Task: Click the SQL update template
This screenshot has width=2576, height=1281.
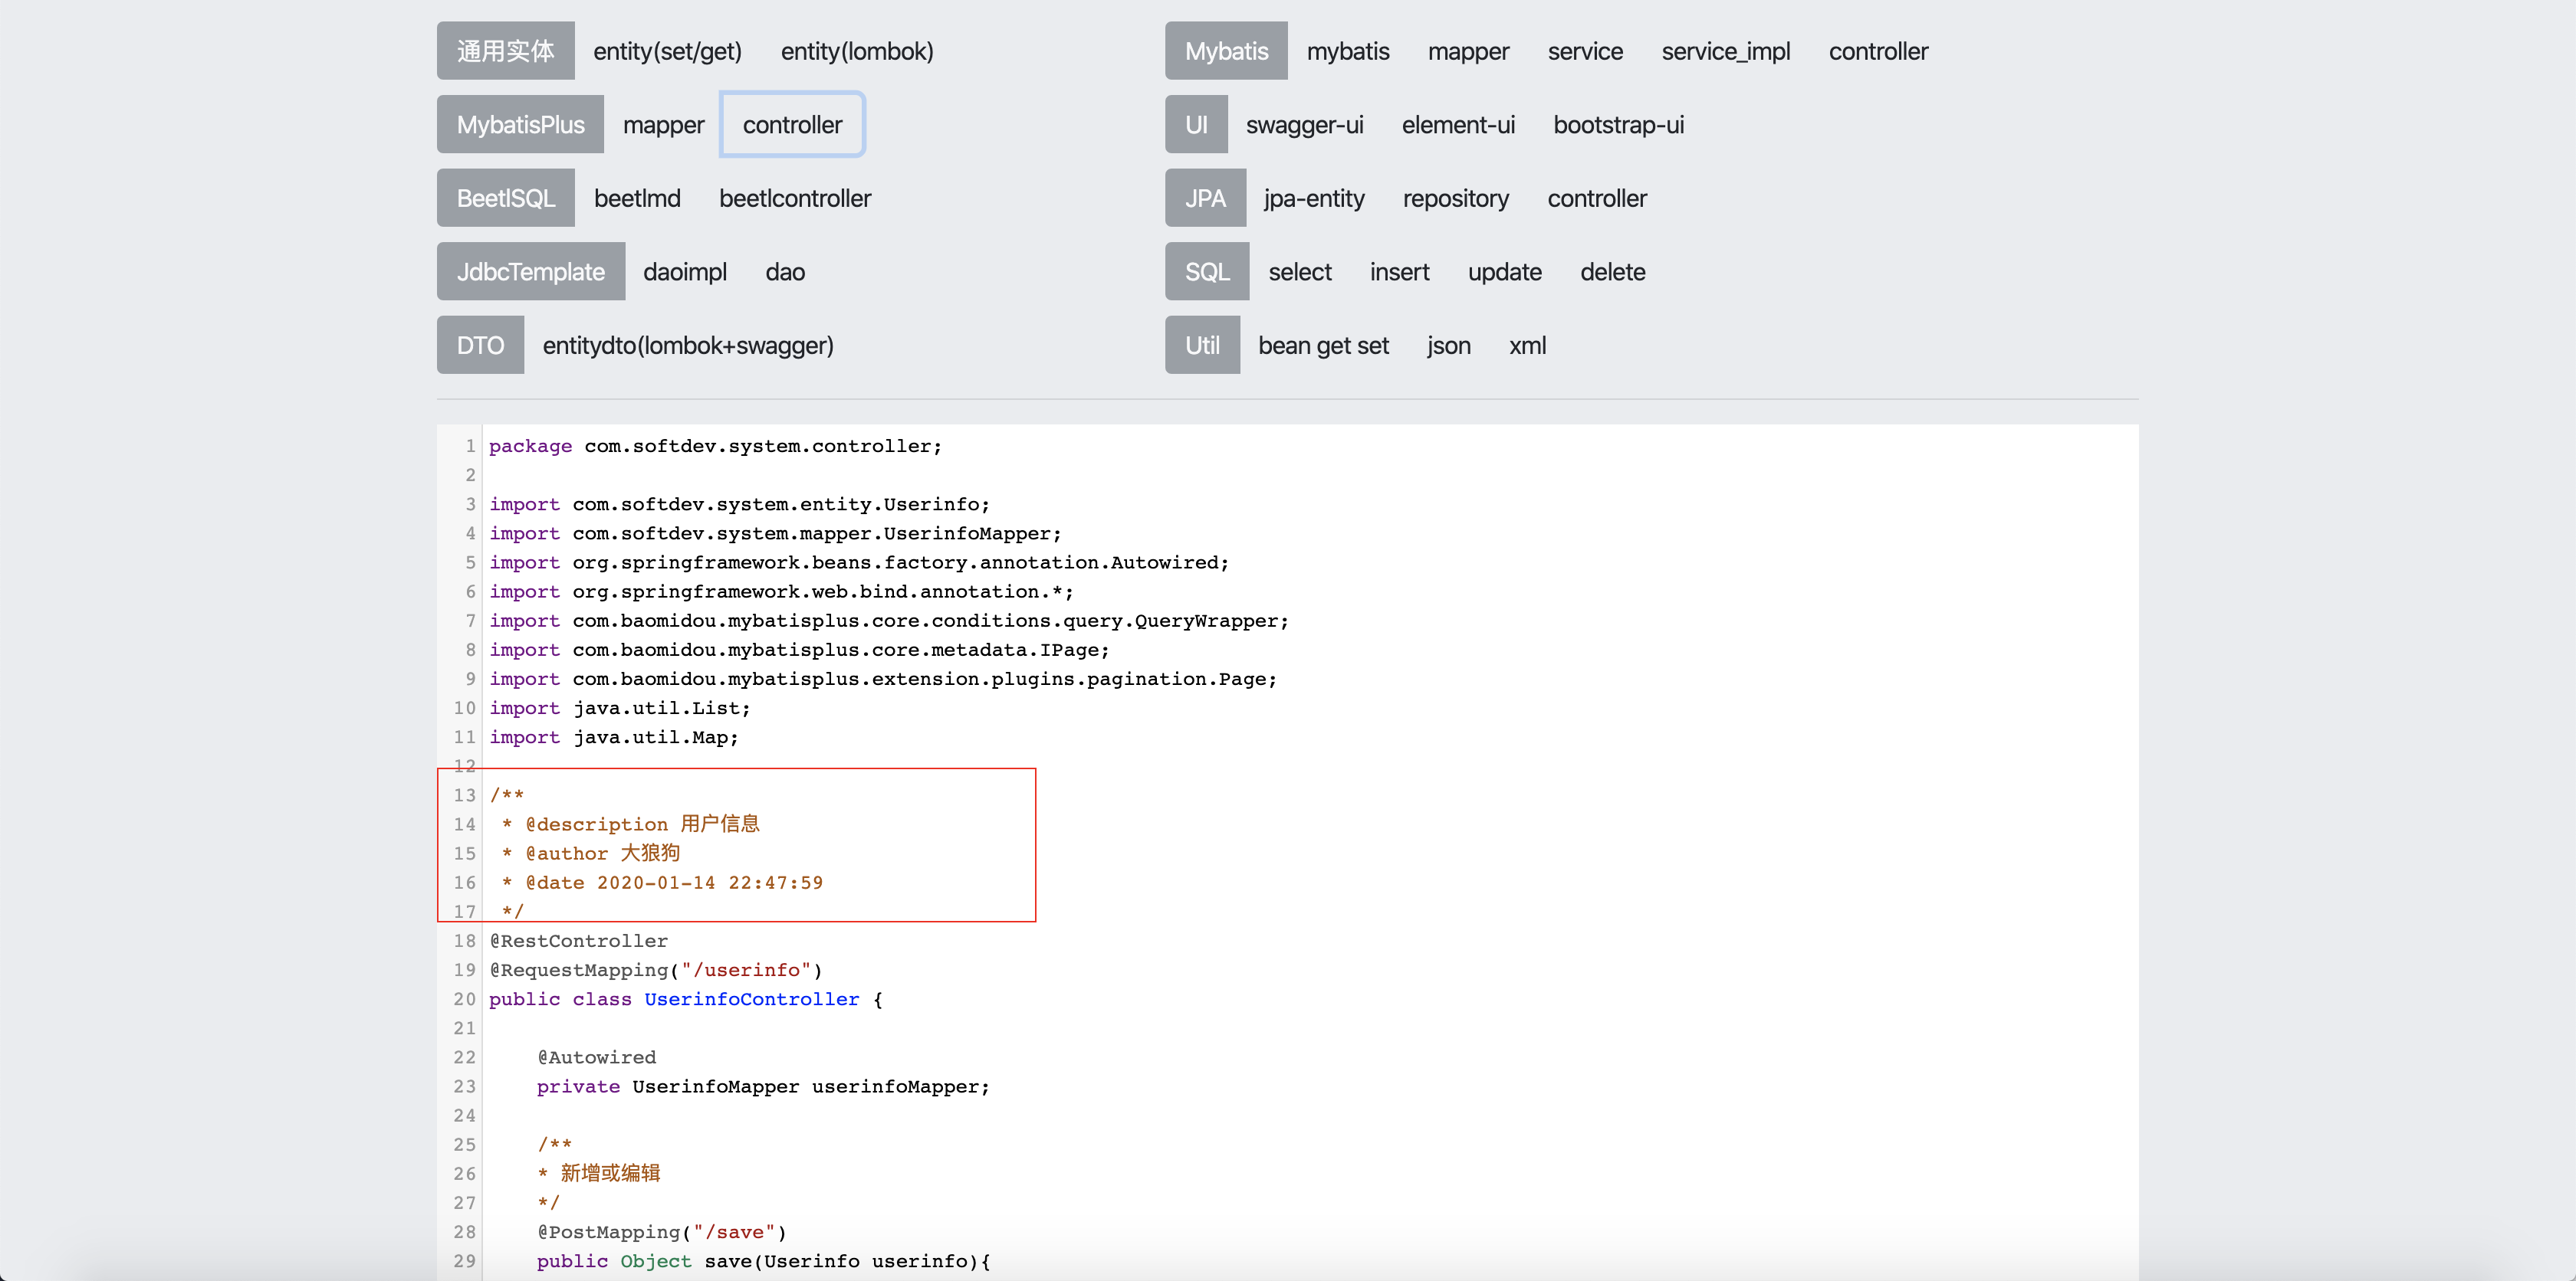Action: (1504, 272)
